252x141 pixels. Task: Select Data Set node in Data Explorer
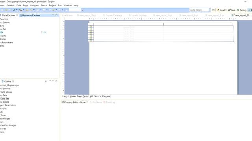[x=3, y=29]
